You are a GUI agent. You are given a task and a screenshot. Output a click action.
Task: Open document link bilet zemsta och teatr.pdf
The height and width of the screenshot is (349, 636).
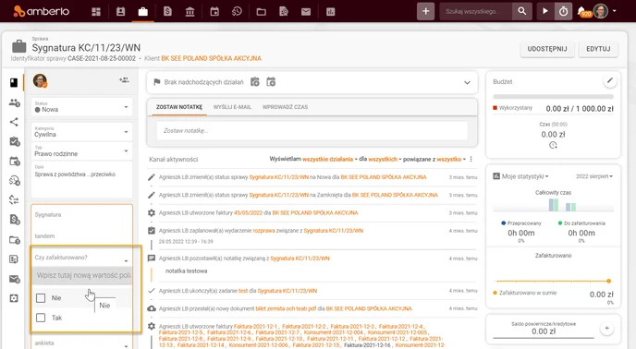(286, 308)
